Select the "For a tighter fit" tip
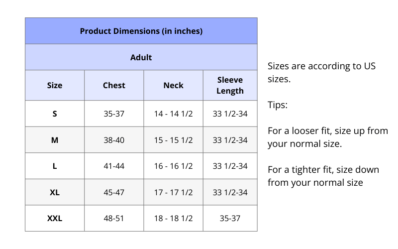 click(323, 176)
